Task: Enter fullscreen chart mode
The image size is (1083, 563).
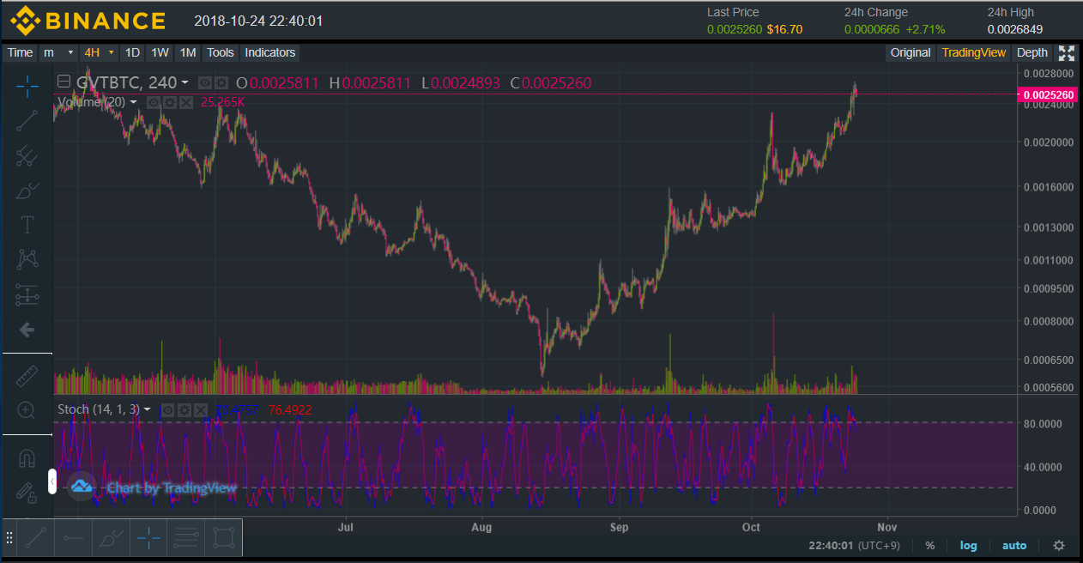Action: (1067, 53)
